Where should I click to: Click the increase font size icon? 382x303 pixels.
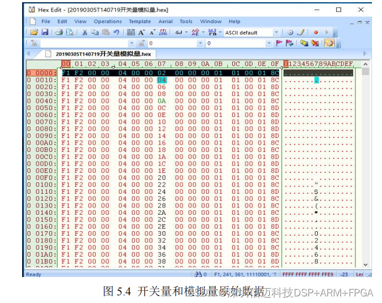pos(142,33)
